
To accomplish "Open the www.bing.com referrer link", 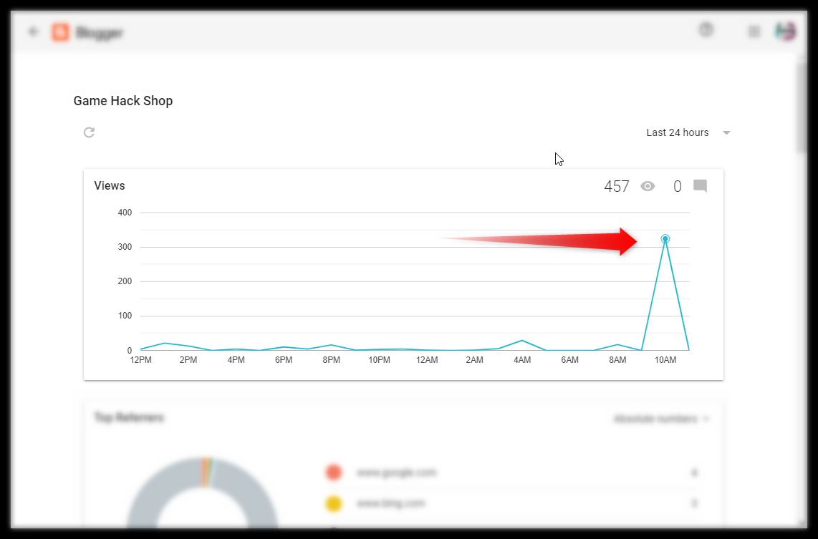I will pos(390,504).
